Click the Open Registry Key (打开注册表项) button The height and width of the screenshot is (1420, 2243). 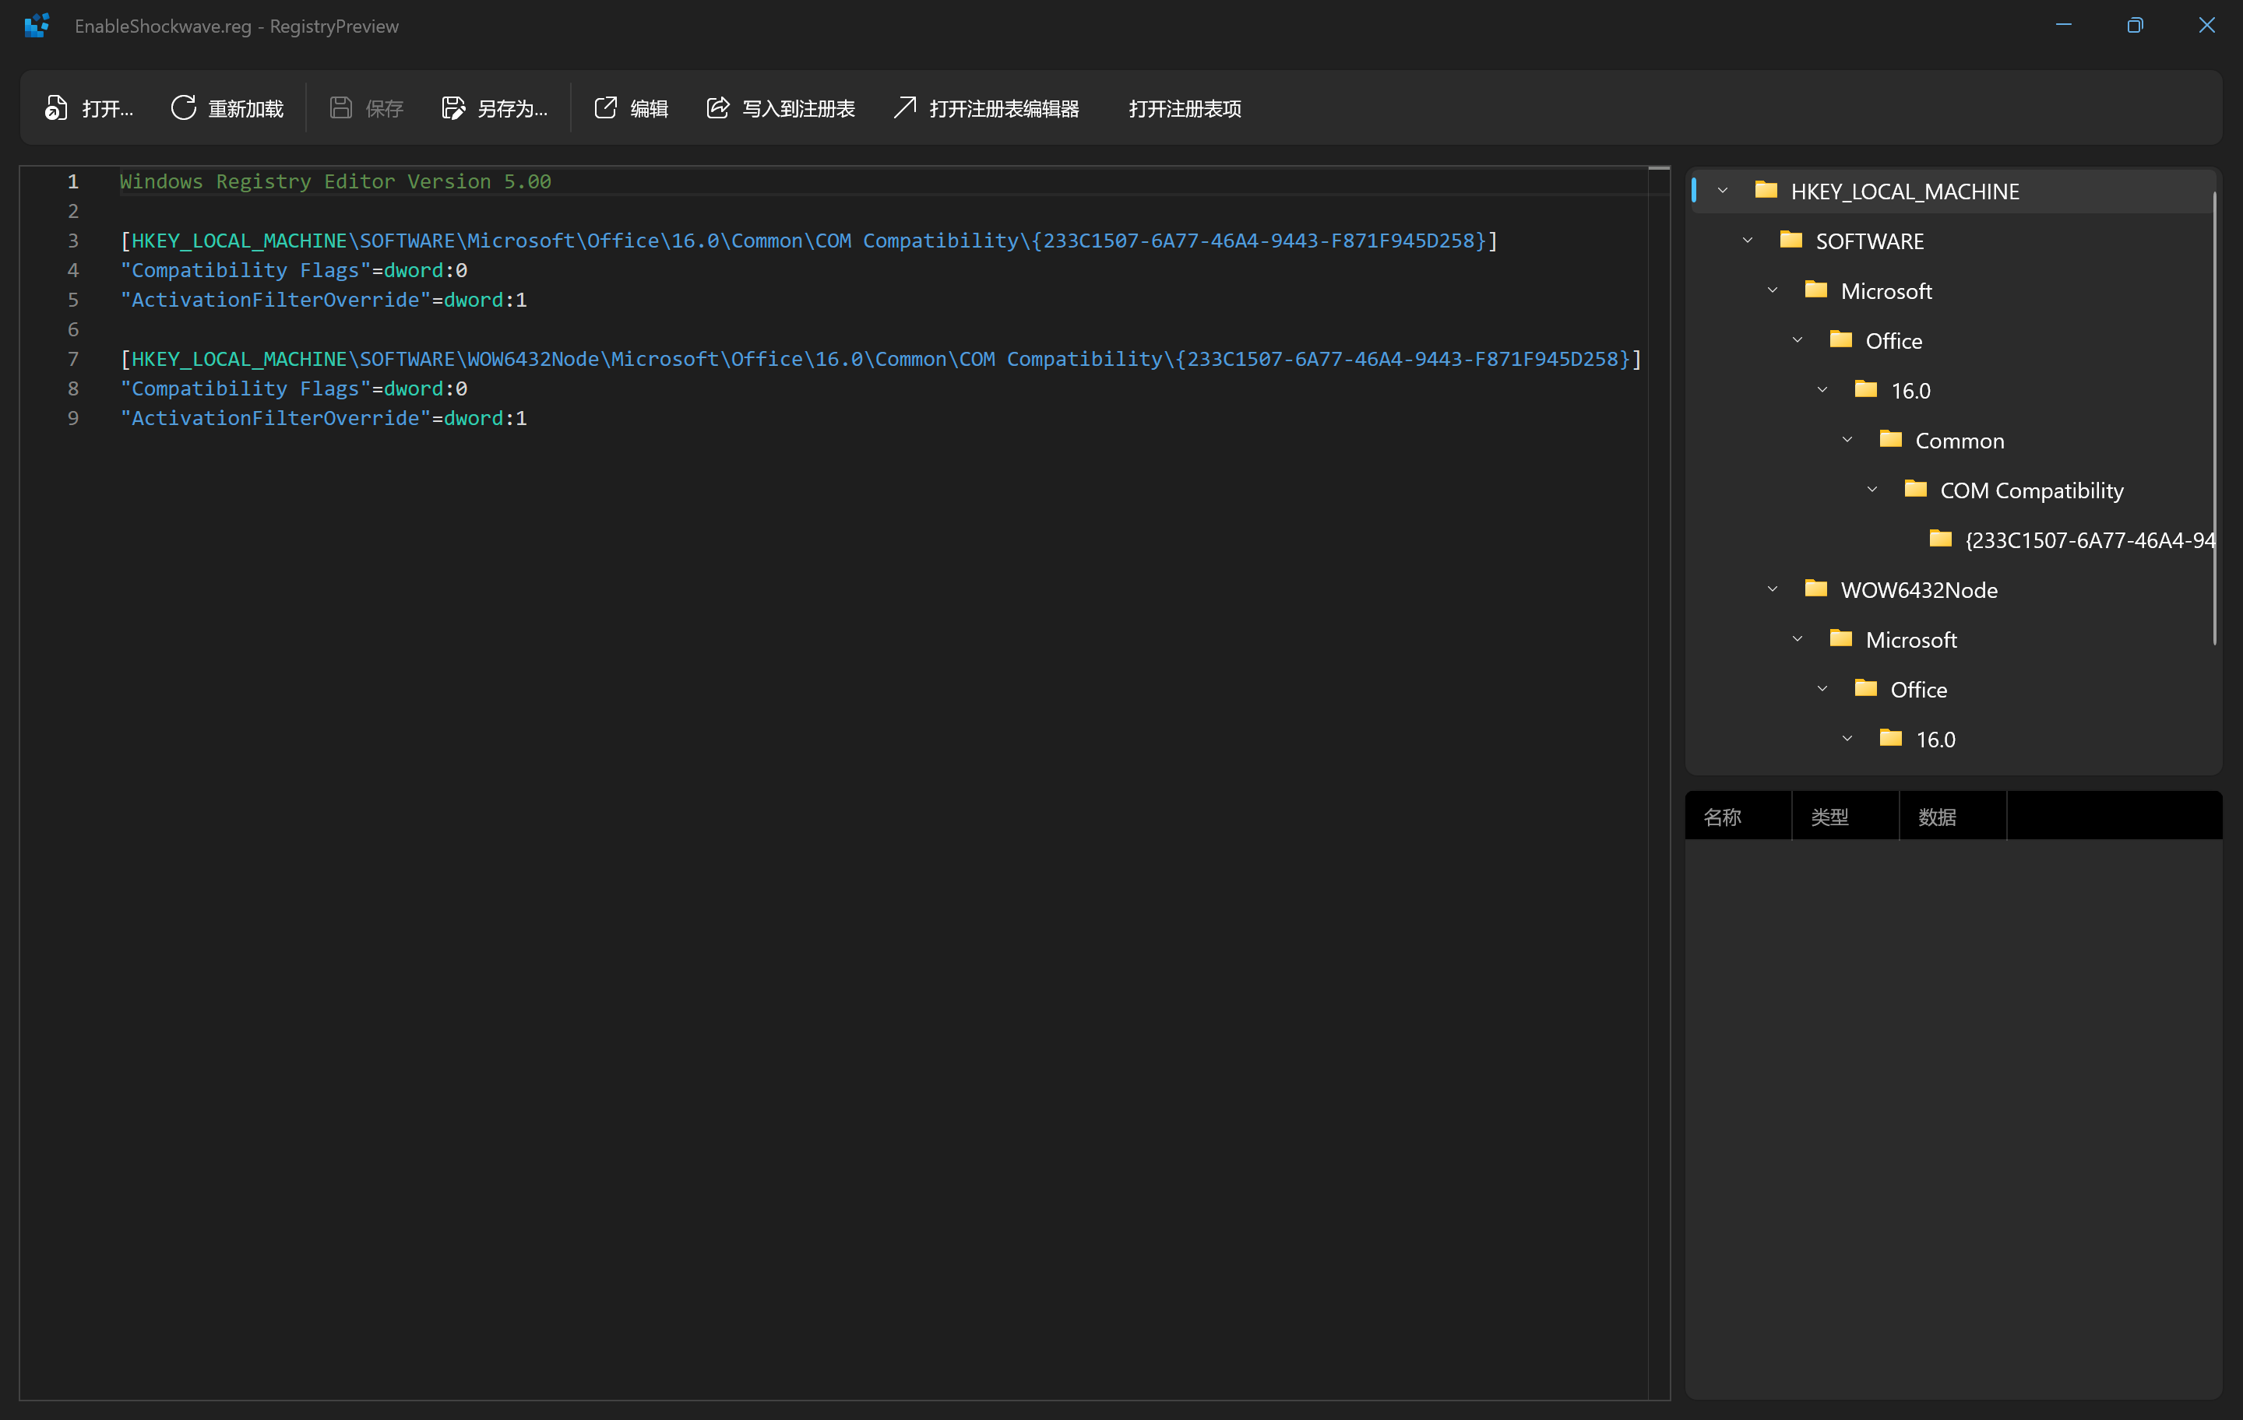1184,108
